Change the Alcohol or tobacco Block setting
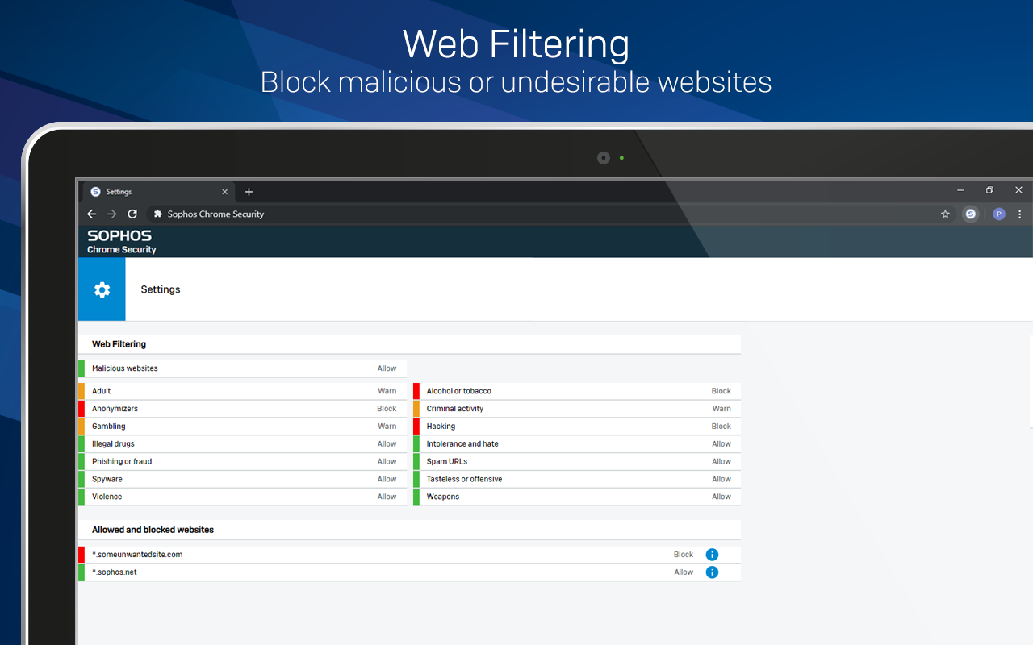The height and width of the screenshot is (645, 1033). click(721, 390)
